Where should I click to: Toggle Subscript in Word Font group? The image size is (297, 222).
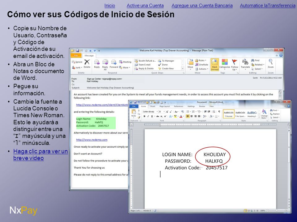point(161,116)
